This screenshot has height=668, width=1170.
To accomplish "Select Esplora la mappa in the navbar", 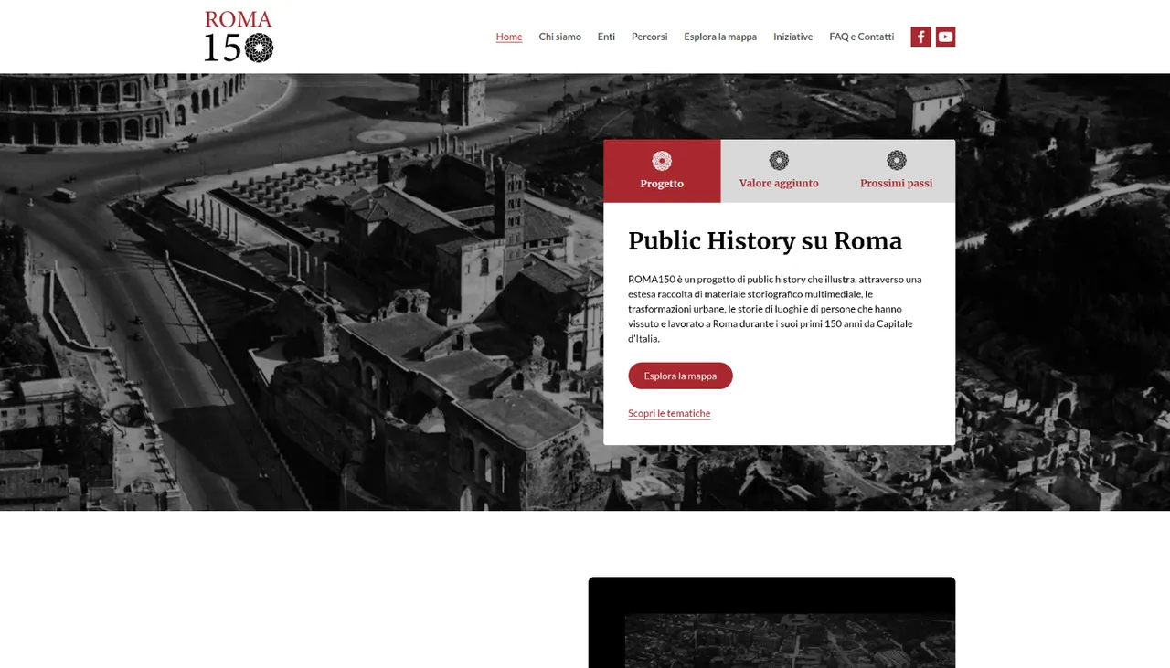I will [720, 37].
